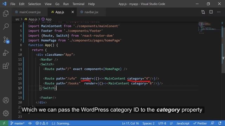Screen dimensions: 225x126
Task: Switch to the navBar.jsx tab
Action: [91, 12]
